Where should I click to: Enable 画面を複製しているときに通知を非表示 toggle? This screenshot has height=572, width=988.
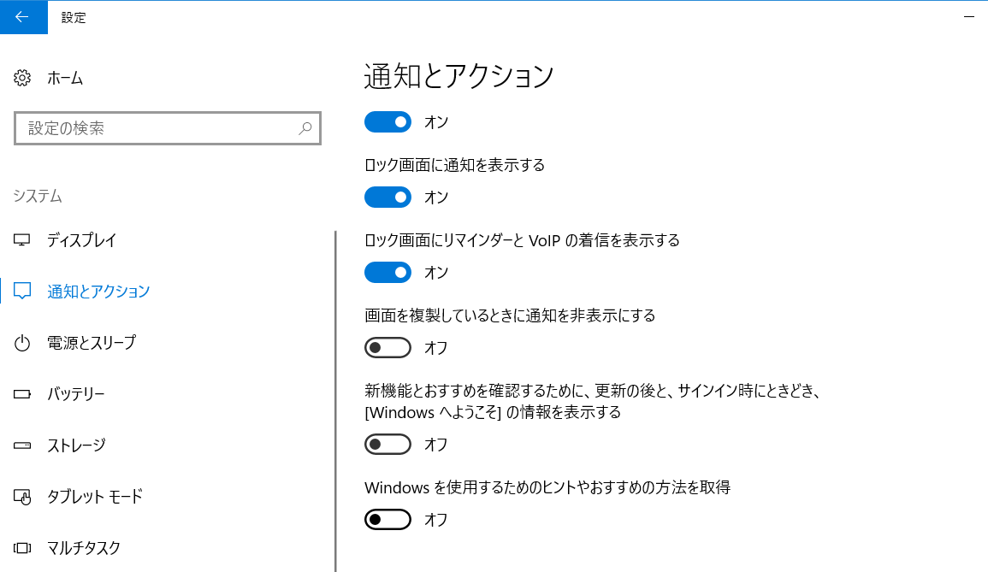click(388, 348)
